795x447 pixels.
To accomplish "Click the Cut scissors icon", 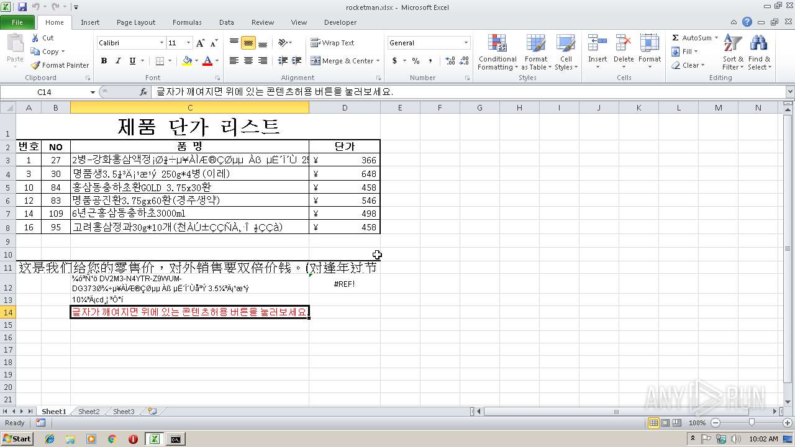I will click(x=35, y=38).
